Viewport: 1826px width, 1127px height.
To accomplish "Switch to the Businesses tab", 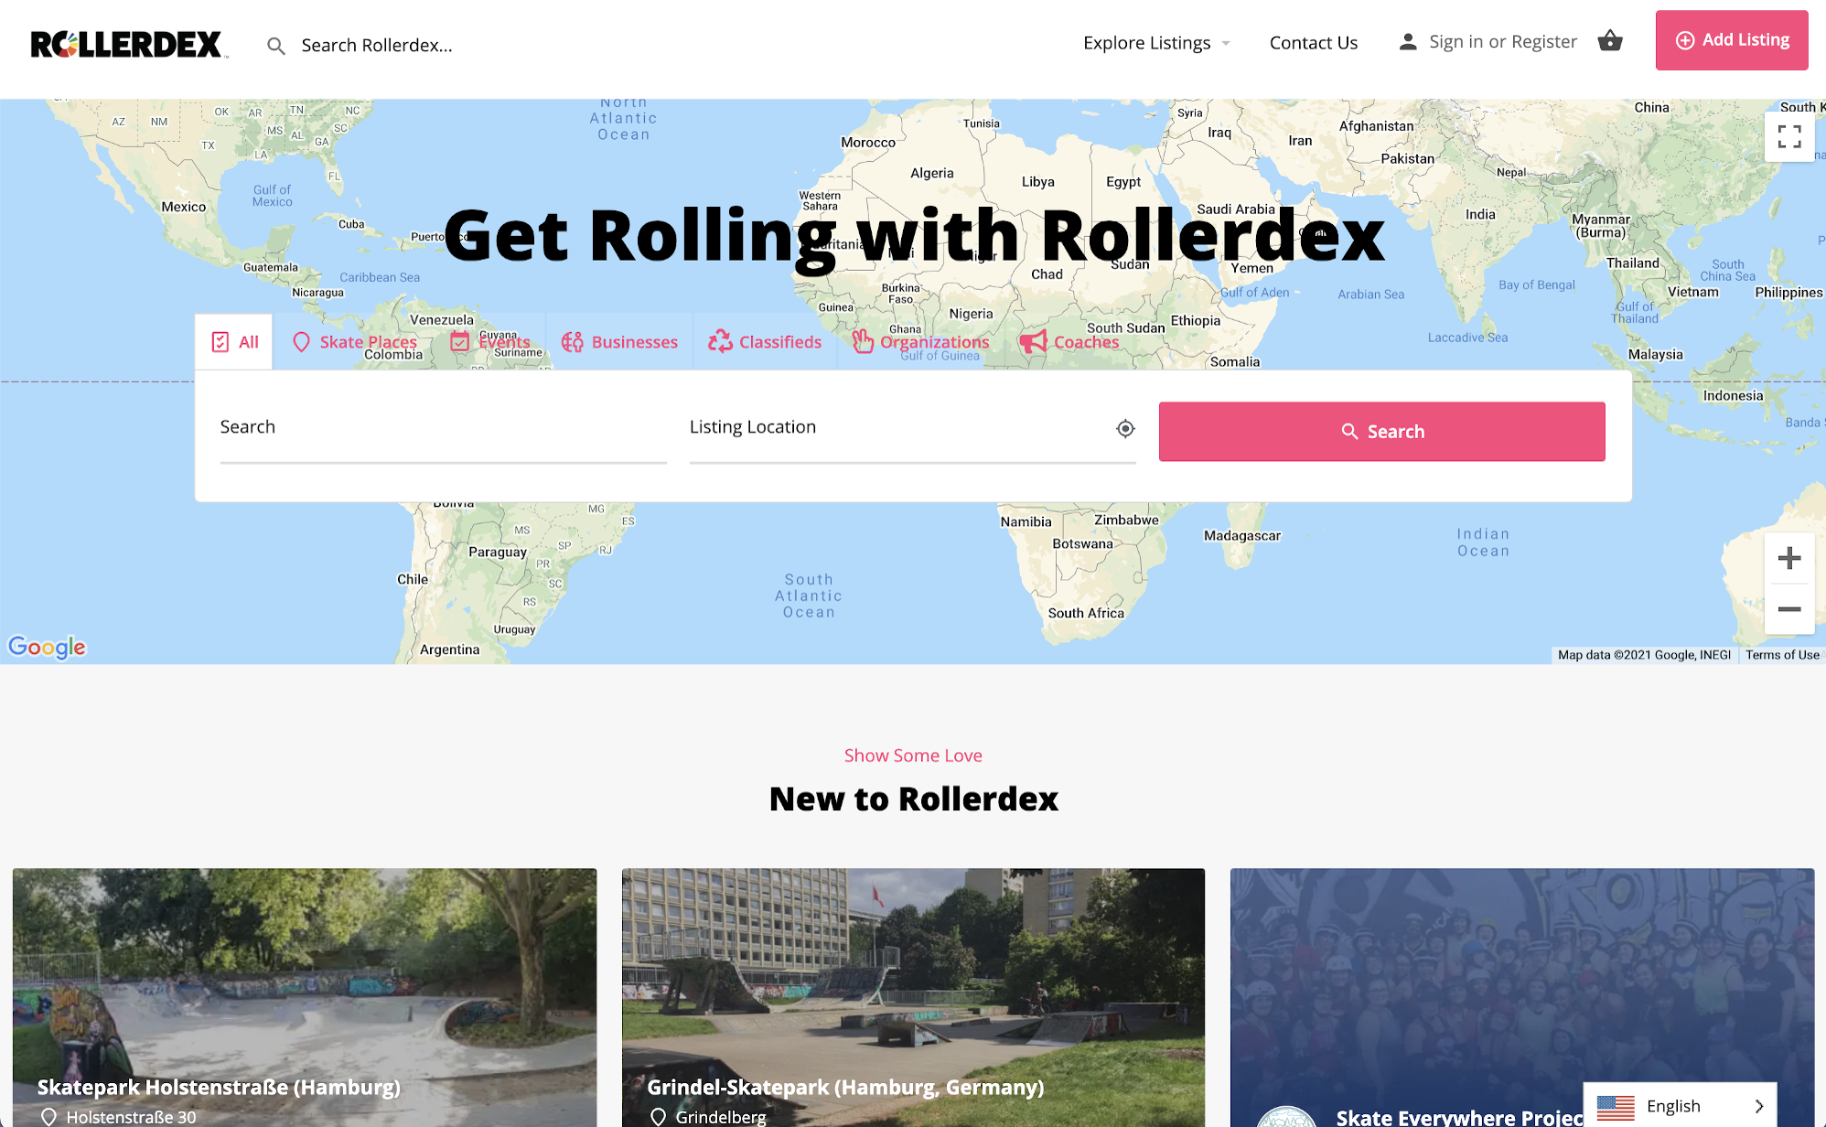I will [619, 342].
